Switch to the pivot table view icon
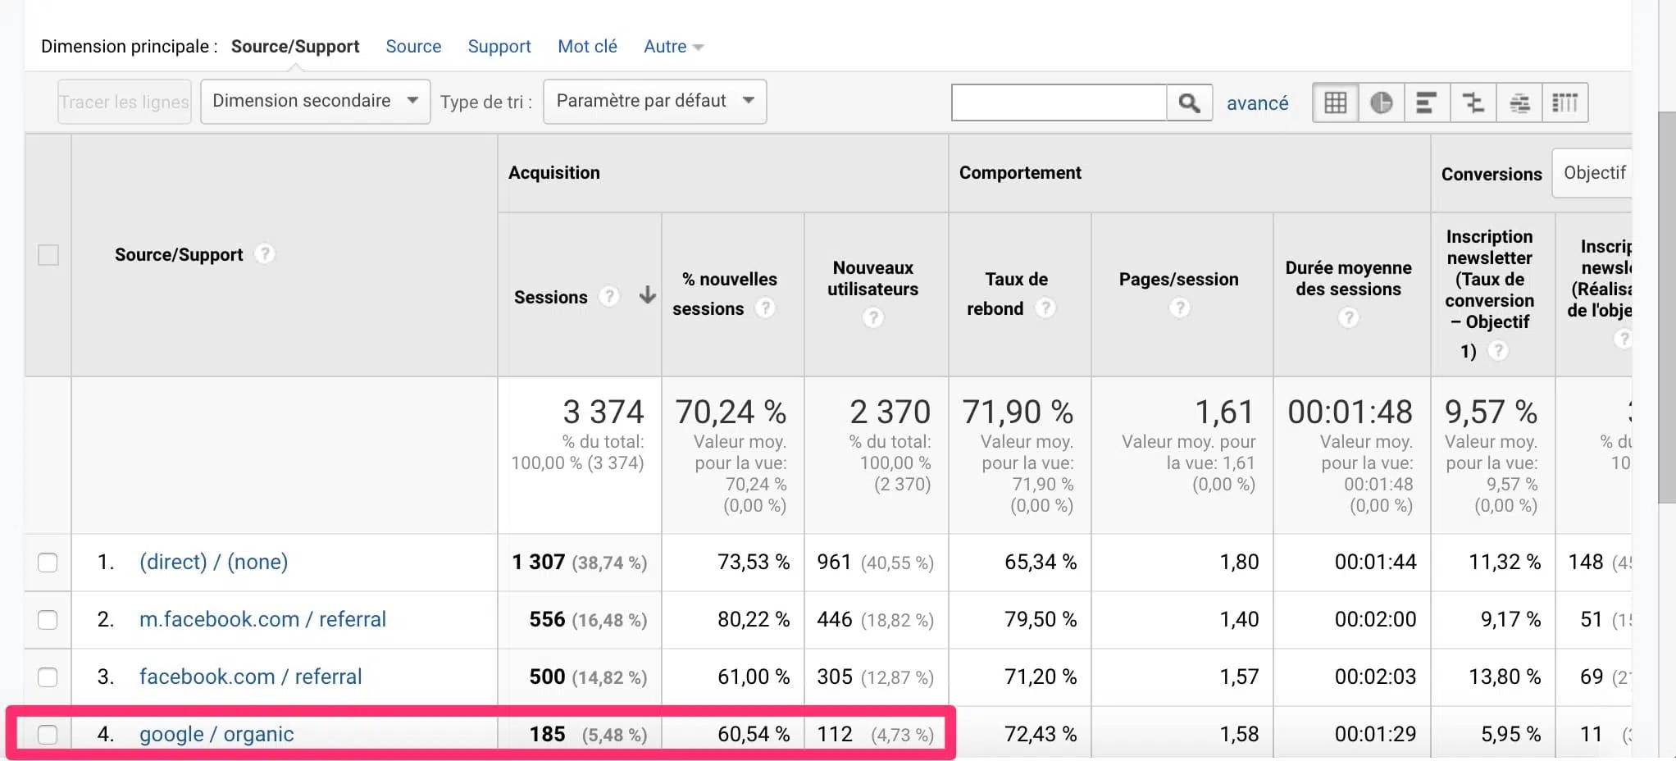 pos(1565,103)
